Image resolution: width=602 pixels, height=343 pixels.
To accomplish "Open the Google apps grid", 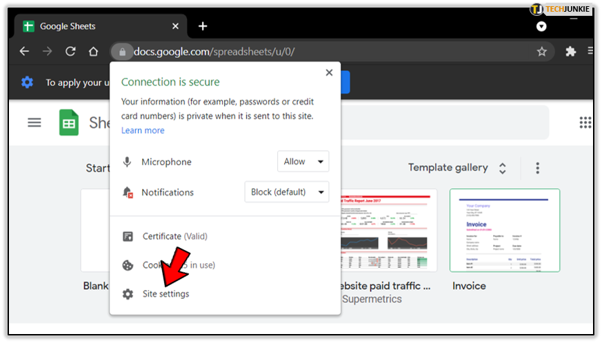I will click(x=585, y=123).
